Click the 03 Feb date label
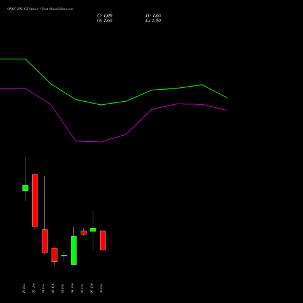This screenshot has height=303, width=303. [x=62, y=288]
